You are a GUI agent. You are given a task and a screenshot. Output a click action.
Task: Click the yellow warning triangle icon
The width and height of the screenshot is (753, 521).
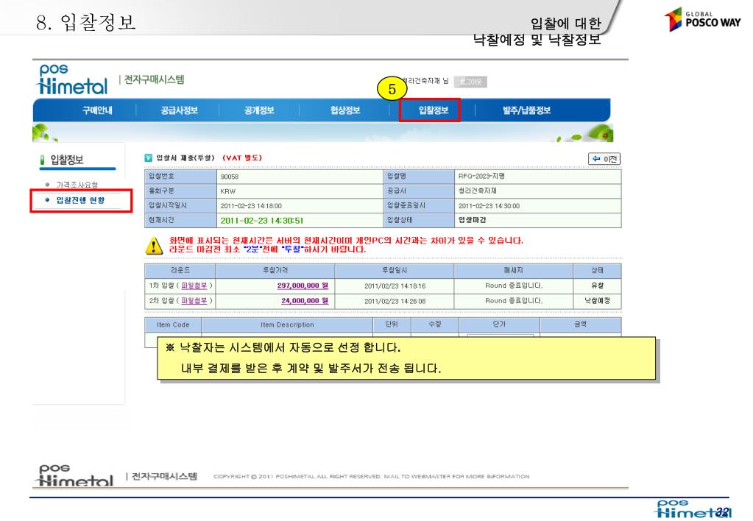click(x=154, y=245)
